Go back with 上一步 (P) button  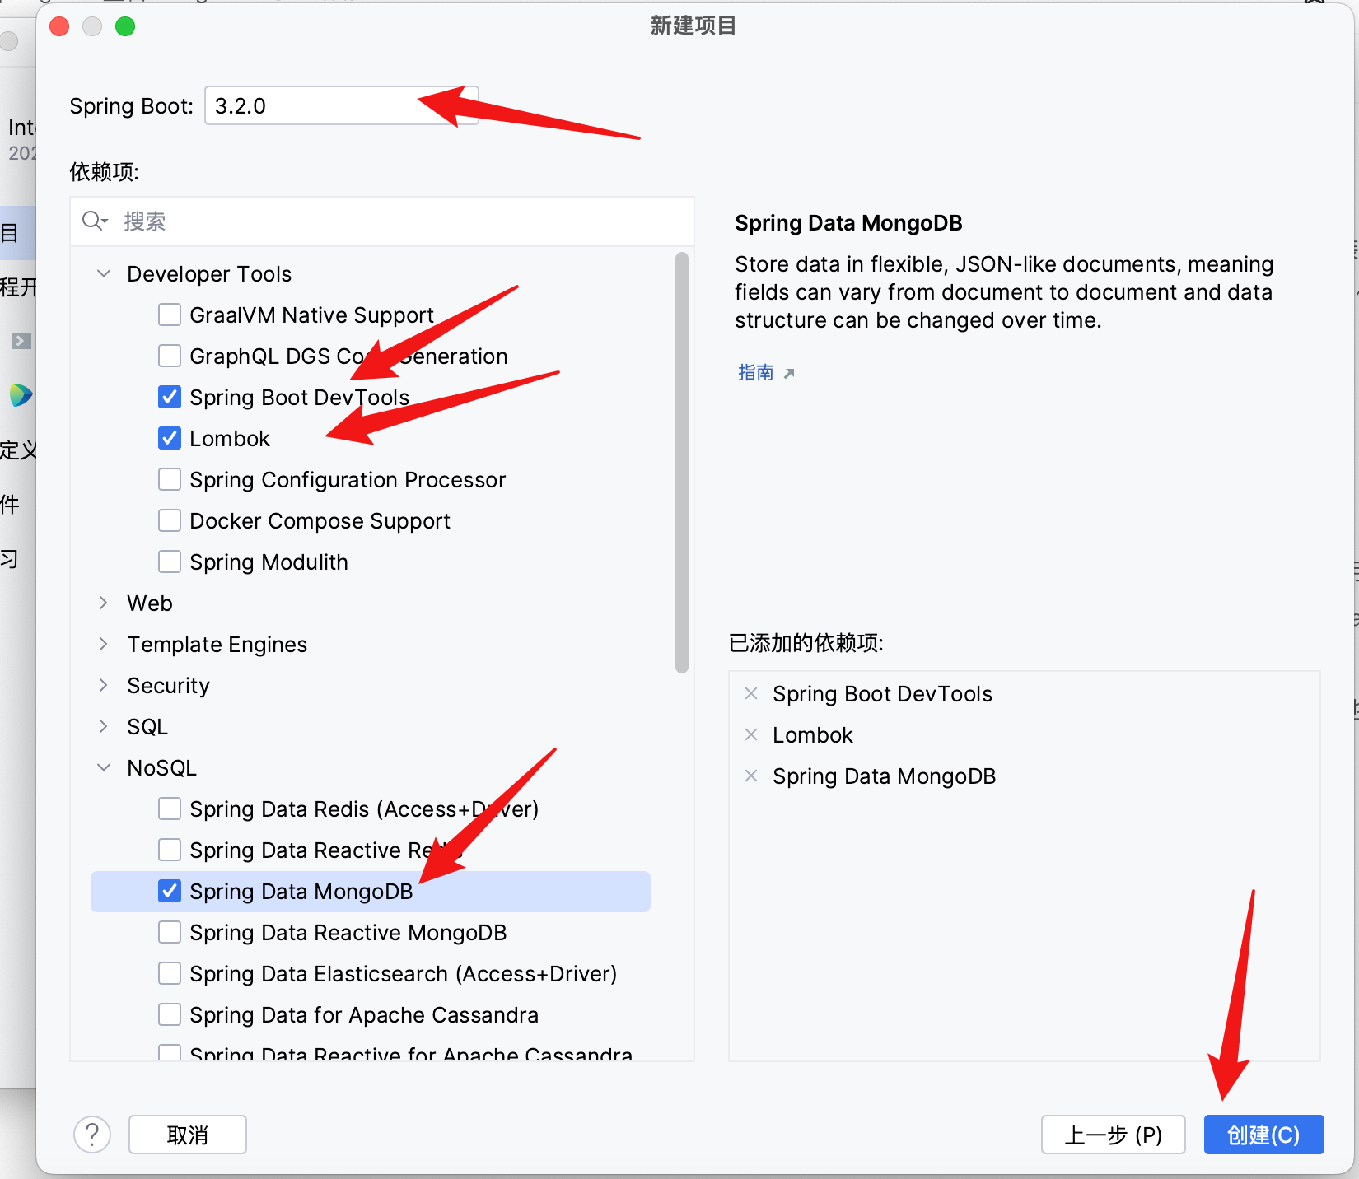coord(1113,1135)
